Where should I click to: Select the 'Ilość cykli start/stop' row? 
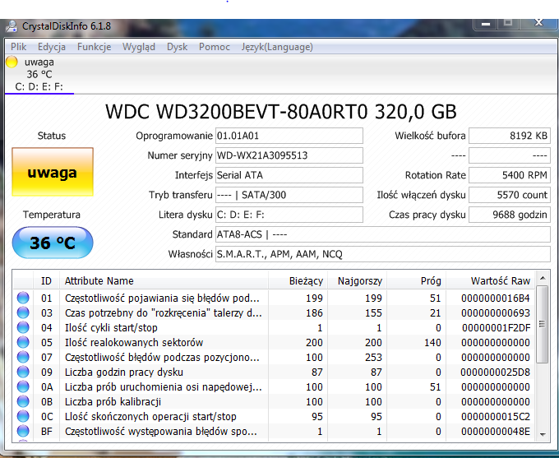[274, 327]
